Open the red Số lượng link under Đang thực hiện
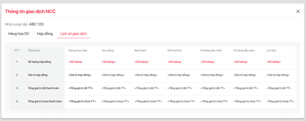Image resolution: width=306 pixels, height=121 pixels. [76, 62]
